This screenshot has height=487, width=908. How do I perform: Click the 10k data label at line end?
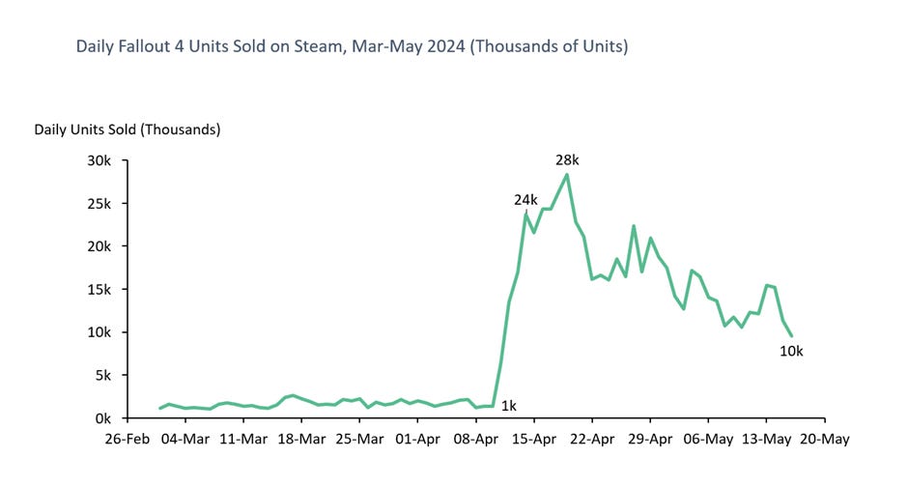tap(791, 352)
